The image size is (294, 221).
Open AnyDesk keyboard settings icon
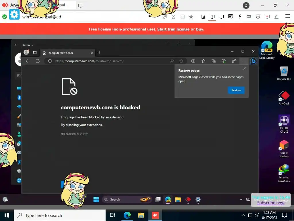pos(249,16)
